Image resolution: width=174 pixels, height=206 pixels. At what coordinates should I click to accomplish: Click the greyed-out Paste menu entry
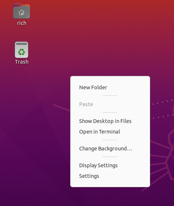(x=110, y=104)
